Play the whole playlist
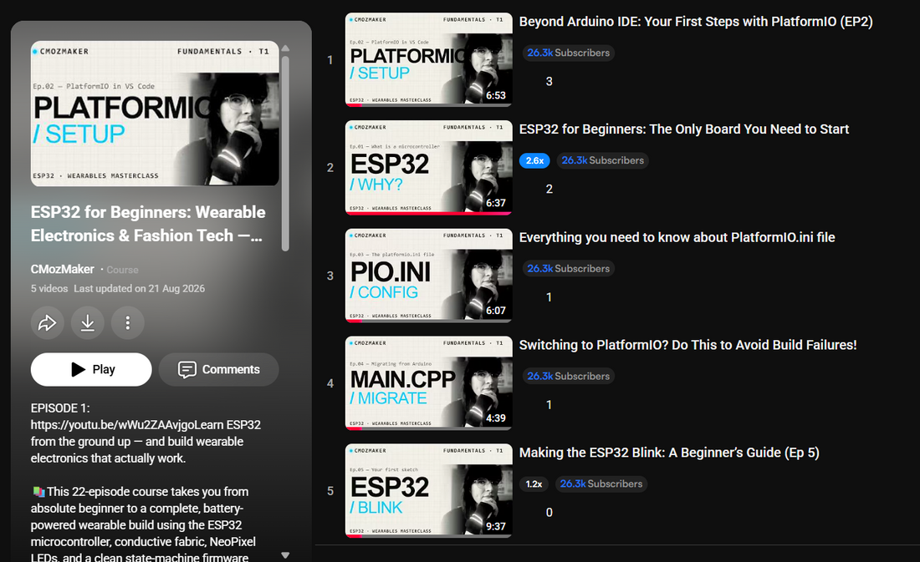 (91, 369)
